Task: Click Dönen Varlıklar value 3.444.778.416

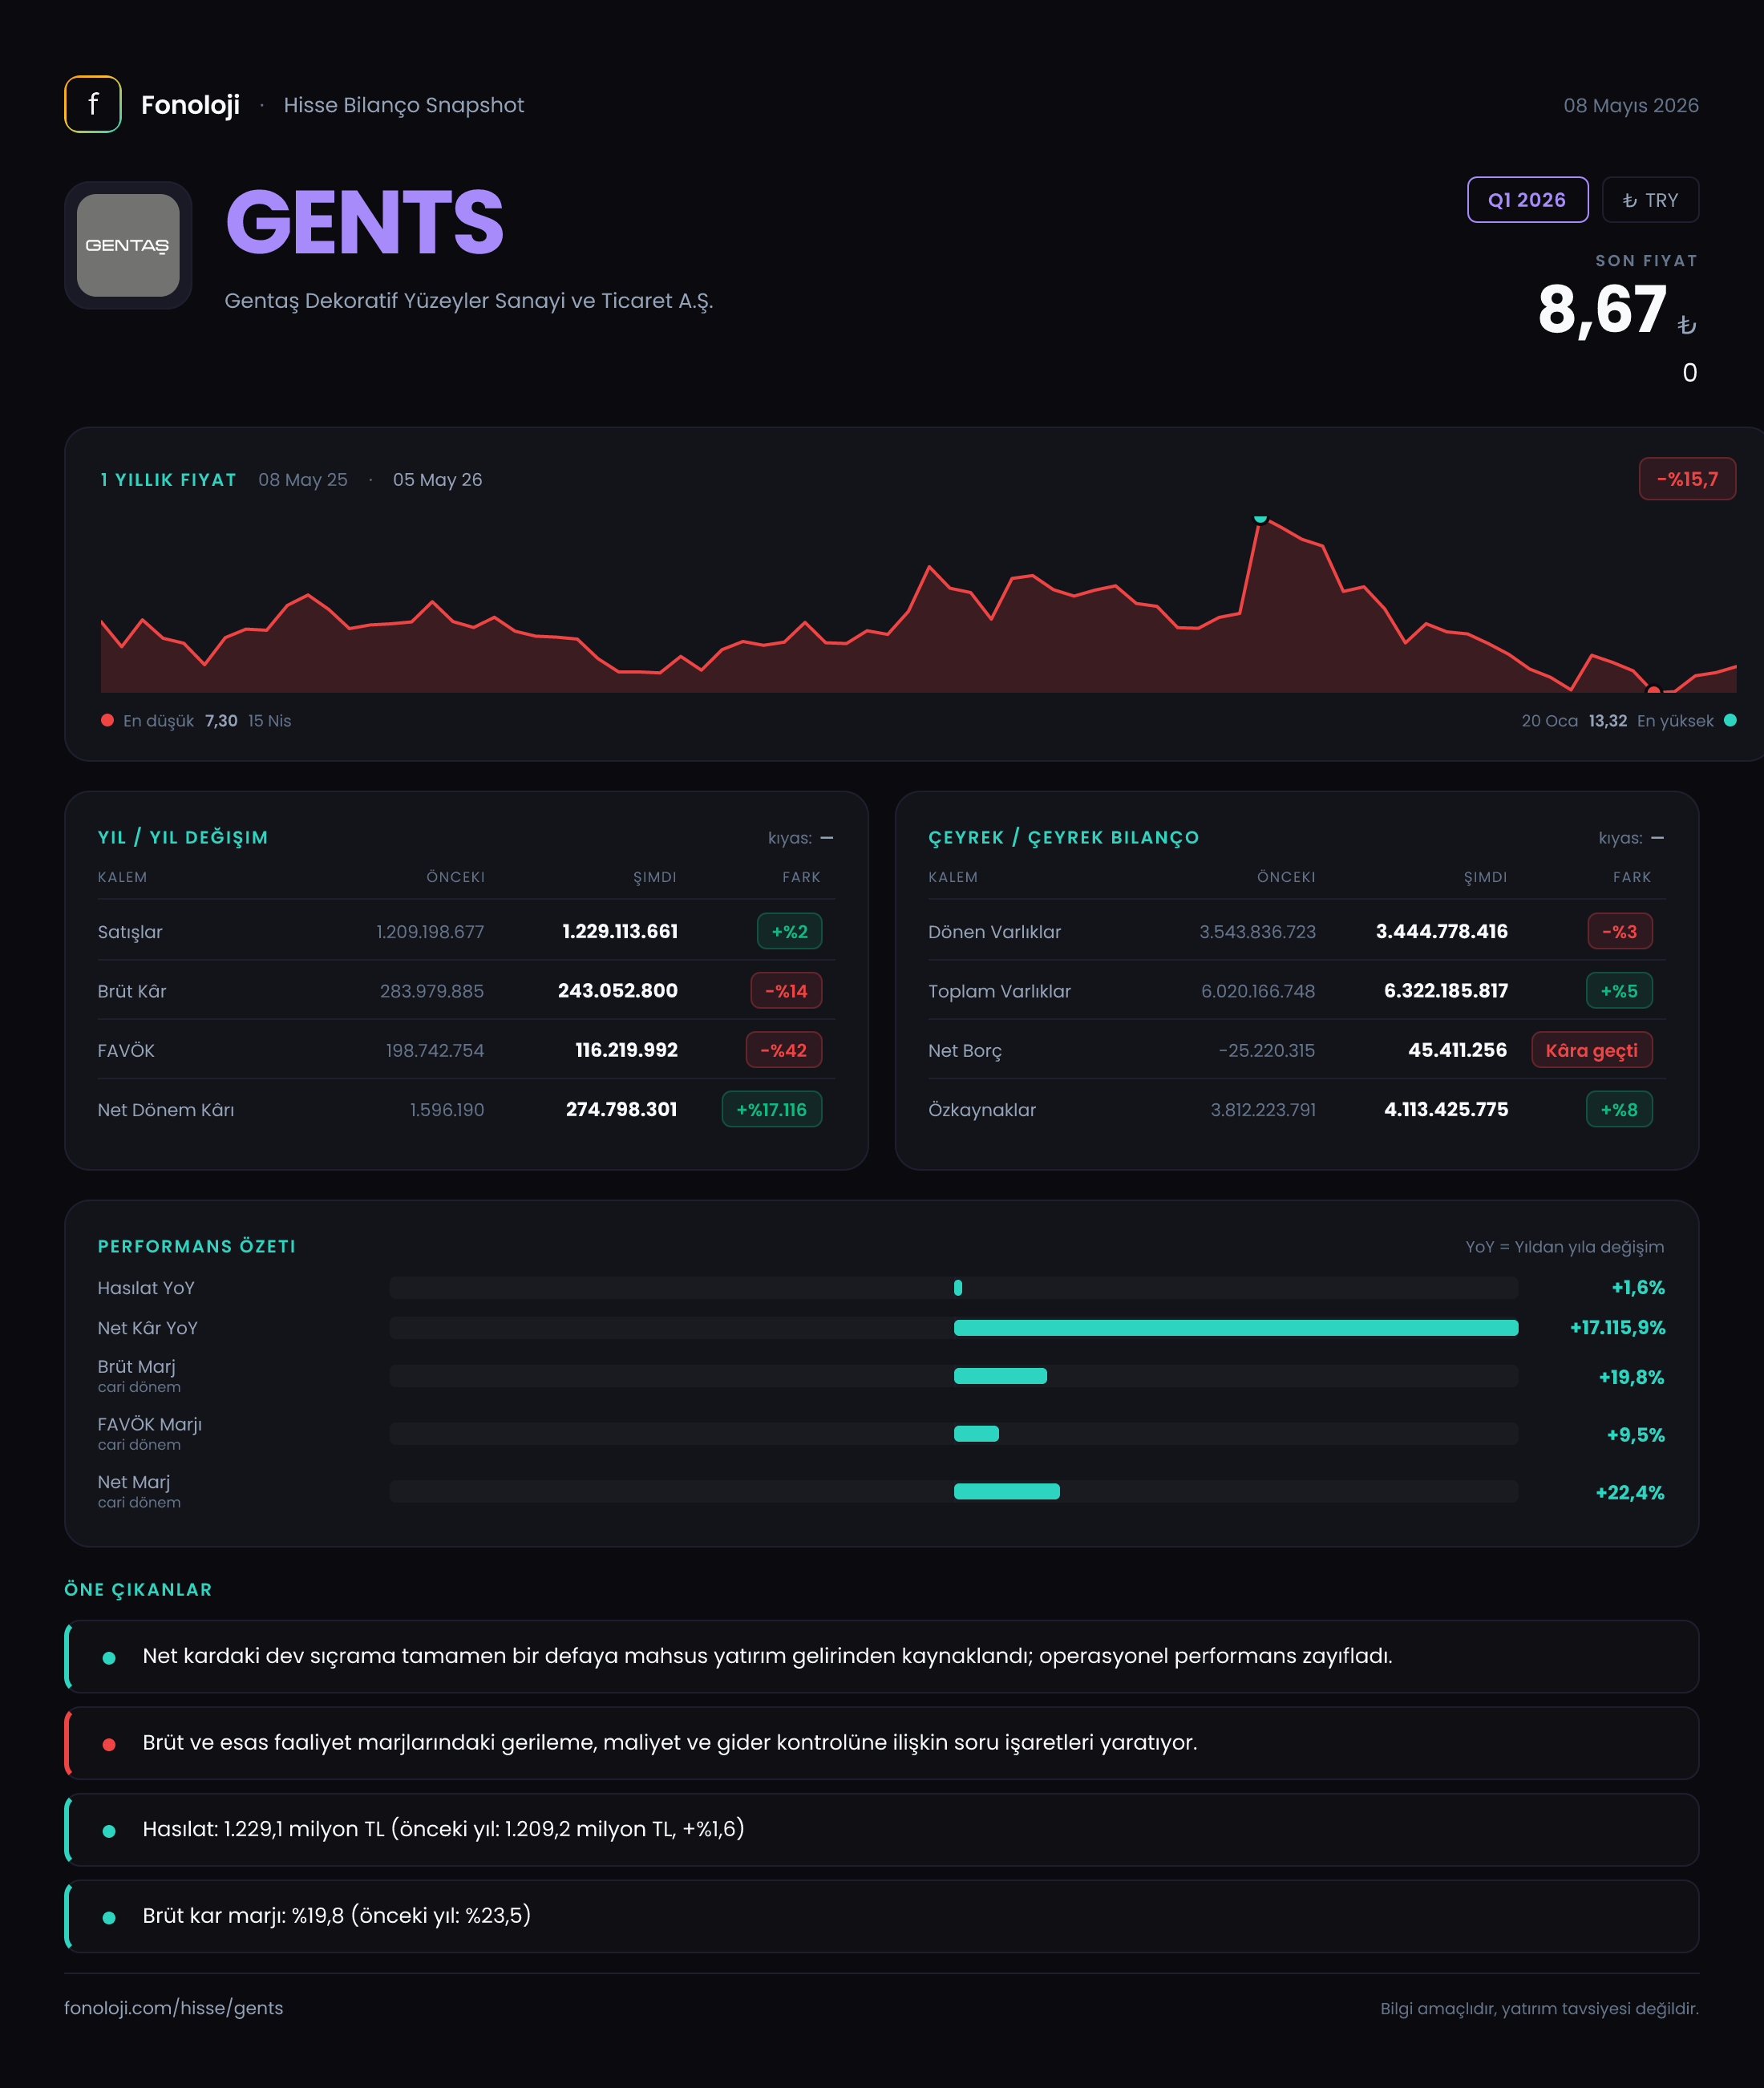Action: (1442, 931)
